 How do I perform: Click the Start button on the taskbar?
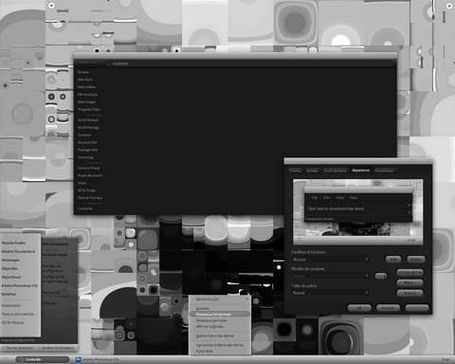tap(6, 359)
